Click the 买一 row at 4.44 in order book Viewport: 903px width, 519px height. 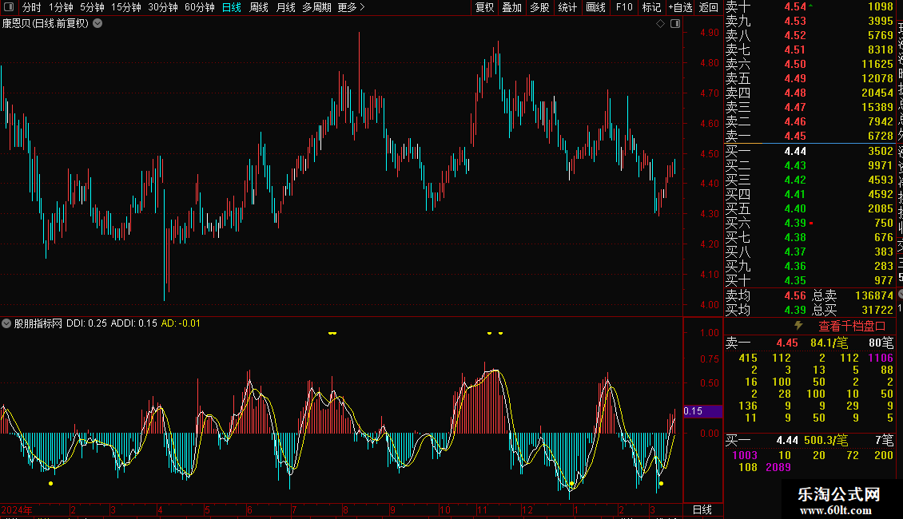(810, 152)
